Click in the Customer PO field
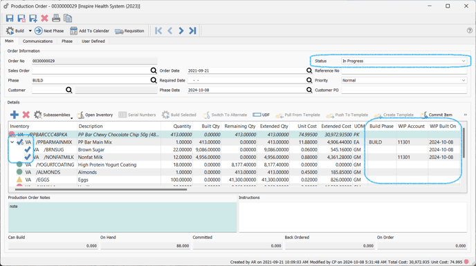Viewport: 476px width, 266px height. tap(404, 90)
